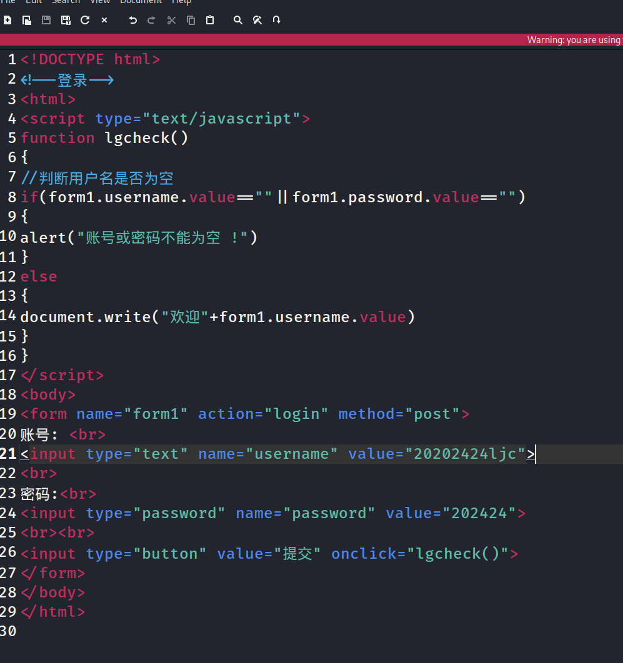
Task: Click type="password" on line 24
Action: [156, 513]
